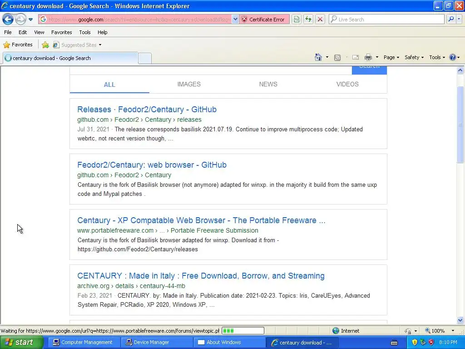Screen dimensions: 465x349
Task: Click the Print icon
Action: [368, 57]
